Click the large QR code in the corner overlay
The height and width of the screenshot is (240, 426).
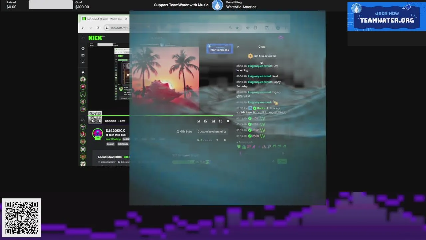pos(21,218)
